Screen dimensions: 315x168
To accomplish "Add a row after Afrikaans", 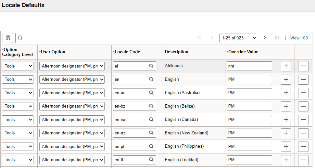I will coord(286,66).
